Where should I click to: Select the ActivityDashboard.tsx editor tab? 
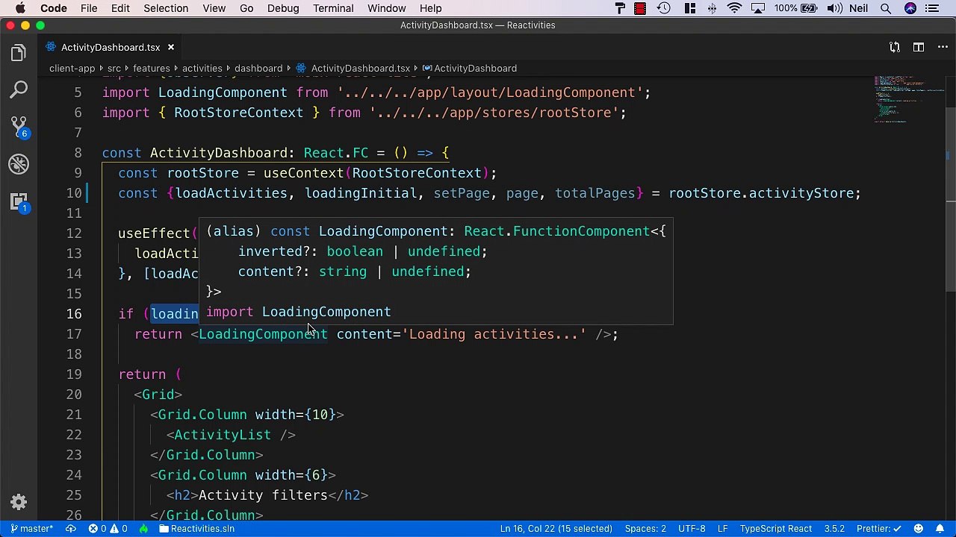pyautogui.click(x=110, y=47)
